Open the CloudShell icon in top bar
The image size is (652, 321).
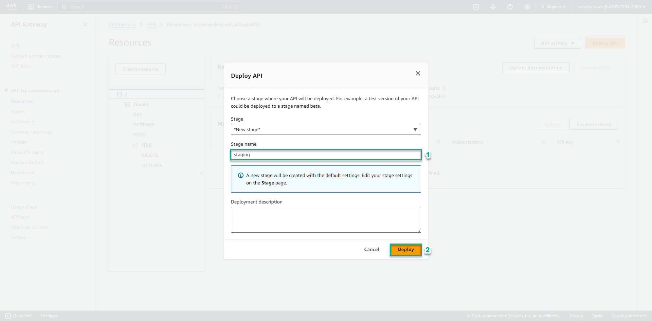click(476, 7)
